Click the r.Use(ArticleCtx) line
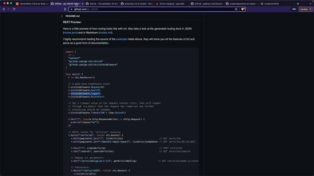This screenshot has width=314, height=176. click(x=85, y=174)
